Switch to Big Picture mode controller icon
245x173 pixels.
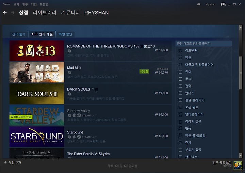point(223,4)
